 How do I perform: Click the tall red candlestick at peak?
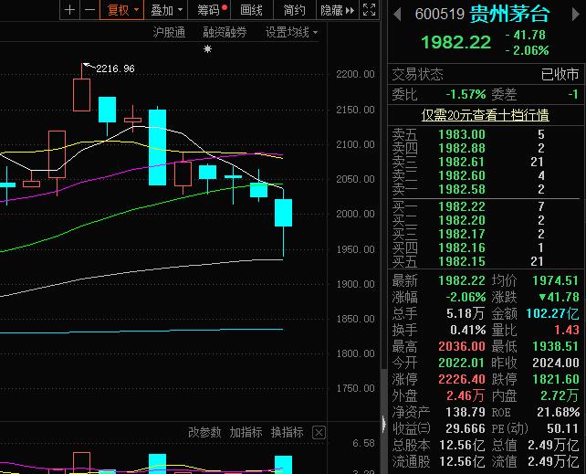pyautogui.click(x=81, y=95)
